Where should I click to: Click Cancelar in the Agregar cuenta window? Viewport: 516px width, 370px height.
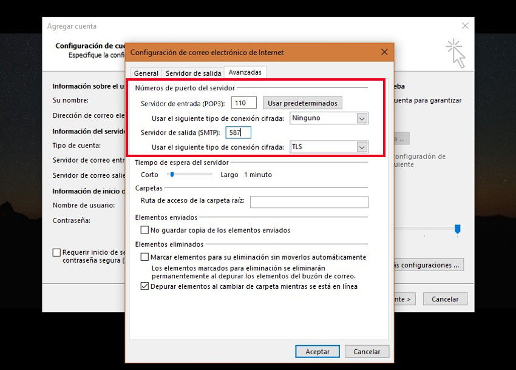444,299
